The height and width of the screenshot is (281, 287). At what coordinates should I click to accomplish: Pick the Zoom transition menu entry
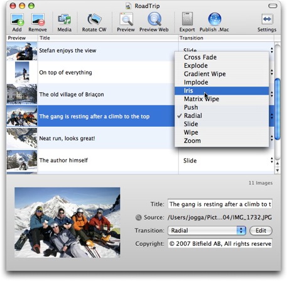tap(222, 141)
